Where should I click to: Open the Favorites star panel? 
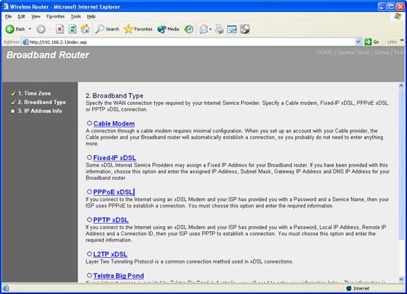[138, 29]
